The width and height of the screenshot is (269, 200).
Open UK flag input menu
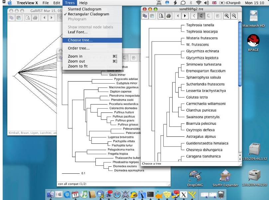click(214, 3)
